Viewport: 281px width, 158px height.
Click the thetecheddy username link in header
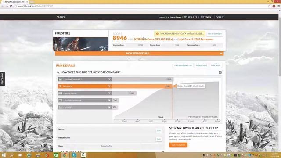(176, 17)
